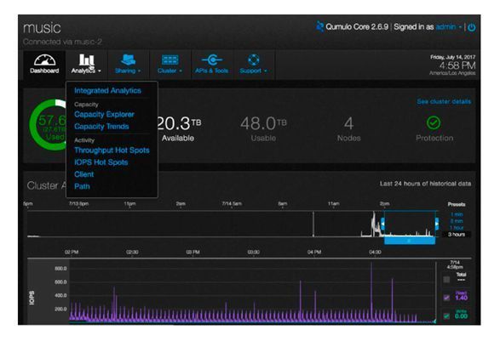This screenshot has width=500, height=341.
Task: Click the 4 Nodes count
Action: click(349, 123)
